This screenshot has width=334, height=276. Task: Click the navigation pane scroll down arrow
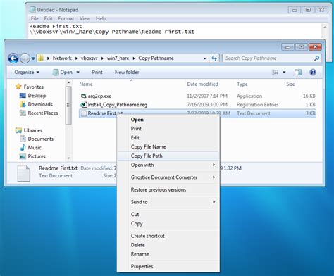click(x=68, y=158)
